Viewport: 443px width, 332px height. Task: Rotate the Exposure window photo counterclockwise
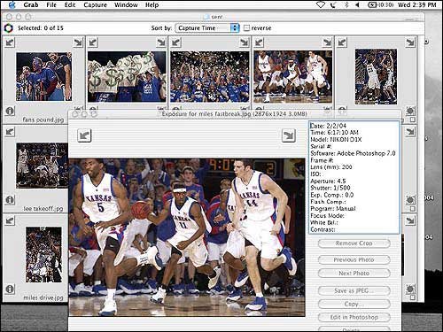tap(84, 135)
